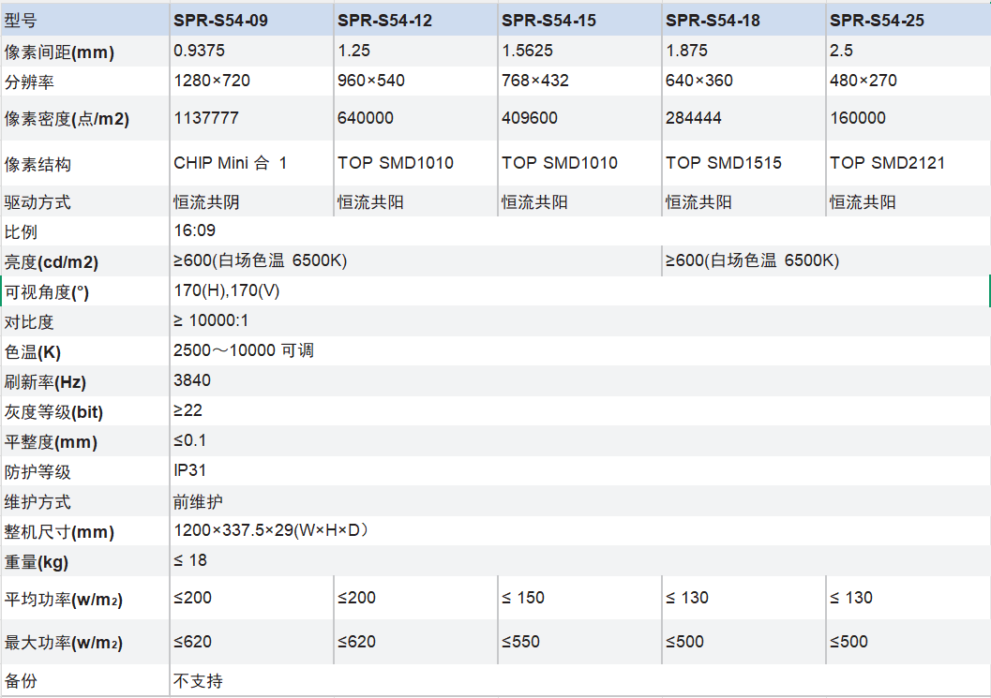Select the 3840 refresh rate cell
This screenshot has height=698, width=991.
pos(579,381)
